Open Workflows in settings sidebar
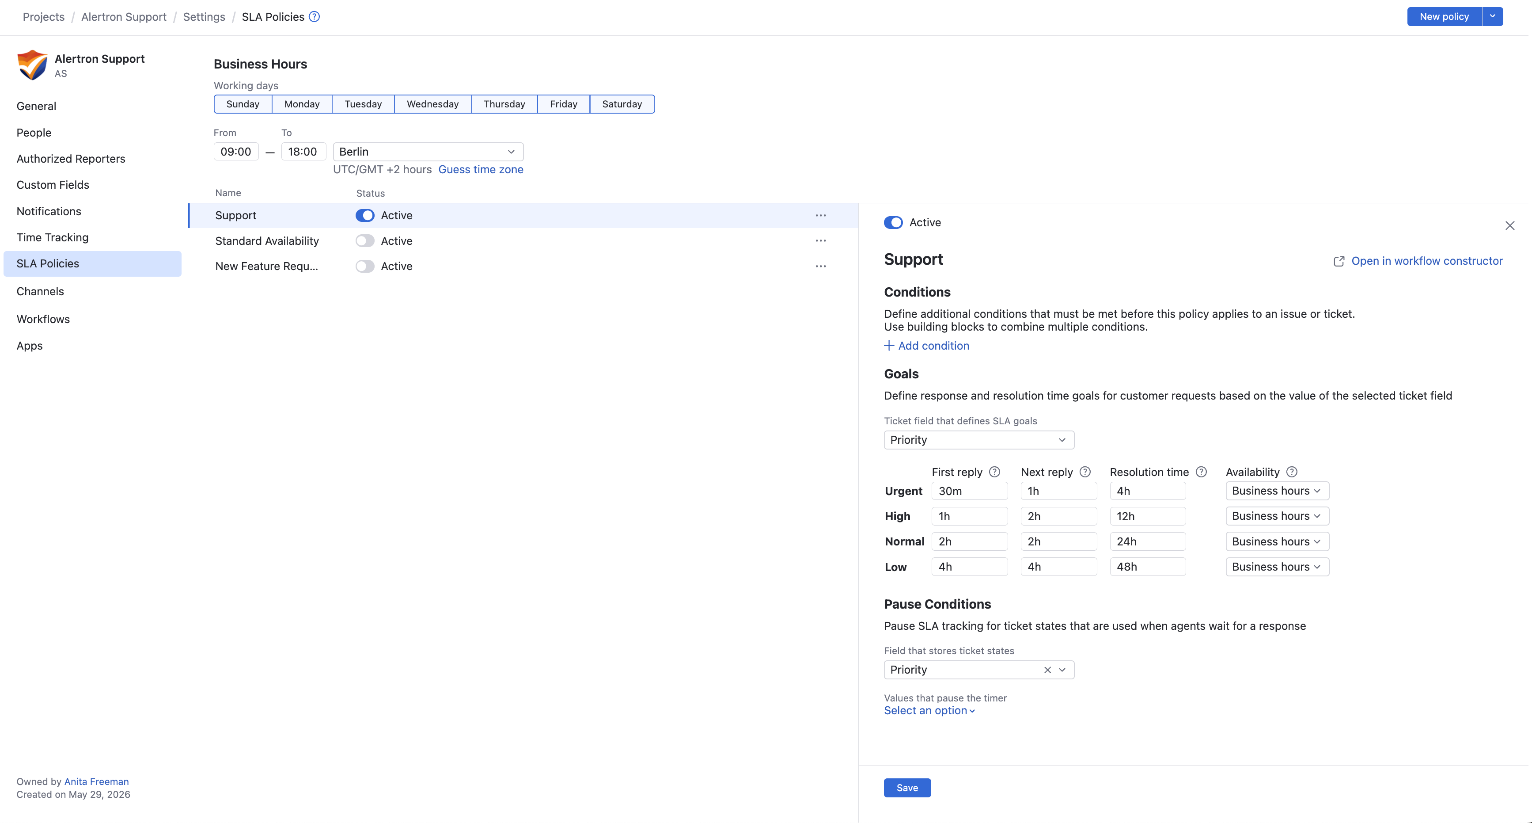 click(43, 319)
